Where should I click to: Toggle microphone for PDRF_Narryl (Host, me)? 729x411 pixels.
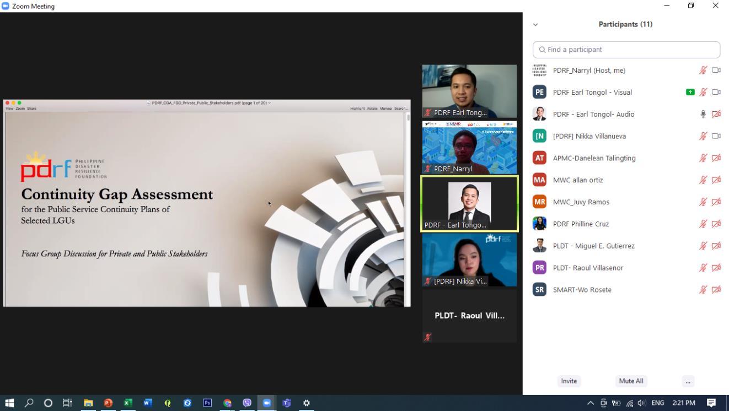coord(703,71)
